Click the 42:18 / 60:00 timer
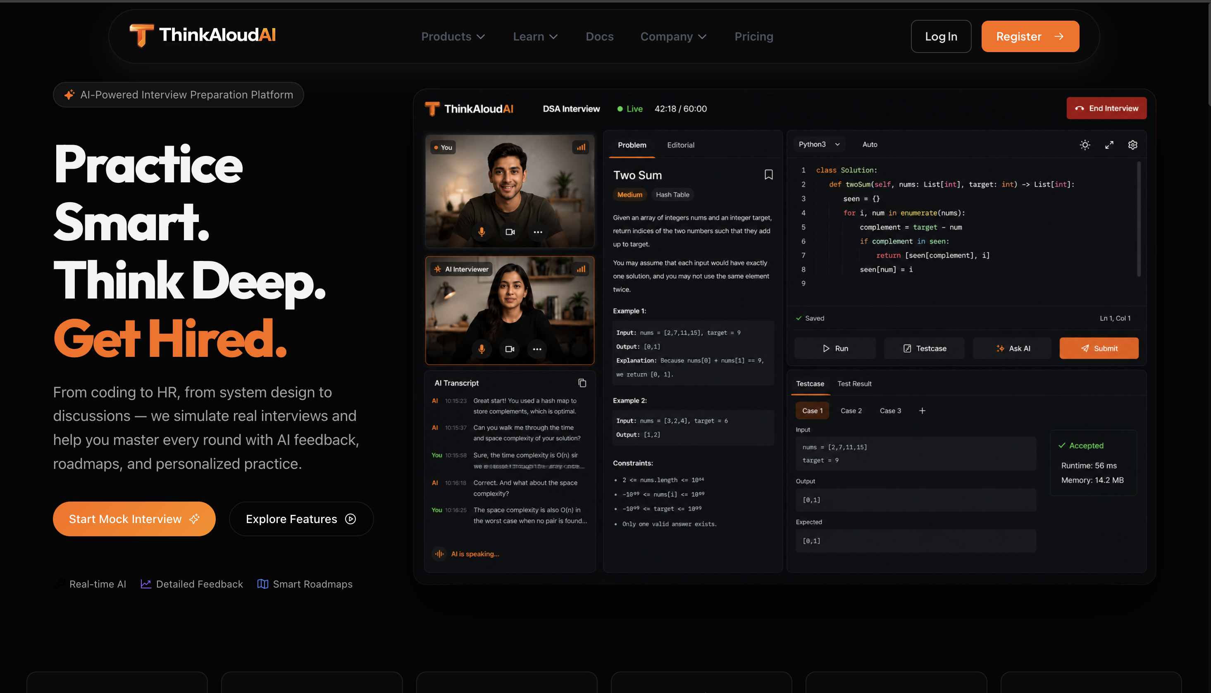 pyautogui.click(x=680, y=108)
